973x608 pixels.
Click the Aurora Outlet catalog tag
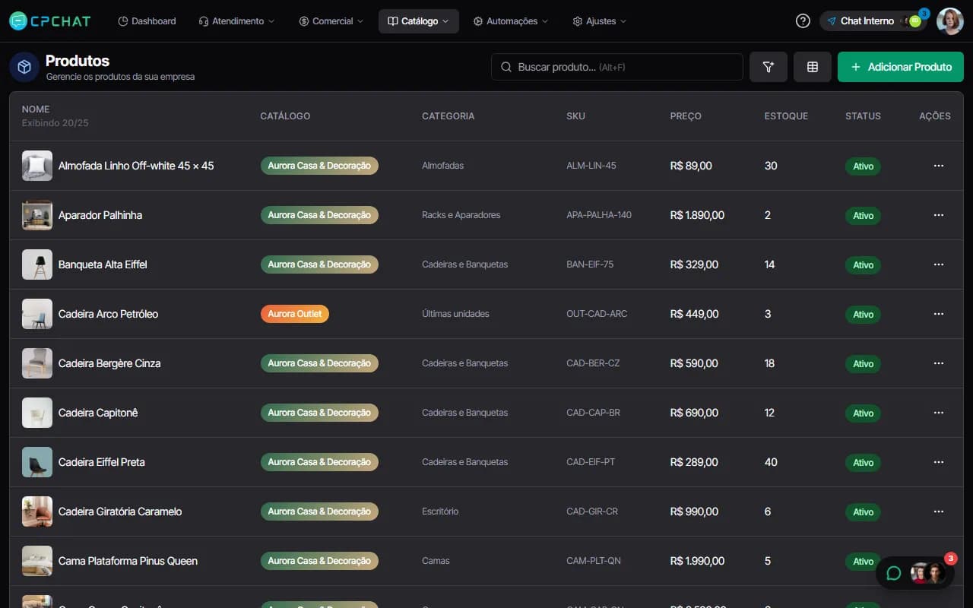pyautogui.click(x=295, y=314)
